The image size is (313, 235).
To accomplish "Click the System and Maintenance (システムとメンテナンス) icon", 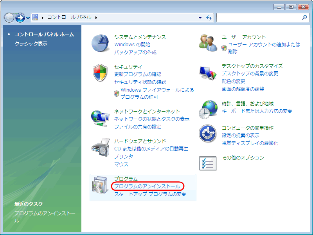I will 101,43.
